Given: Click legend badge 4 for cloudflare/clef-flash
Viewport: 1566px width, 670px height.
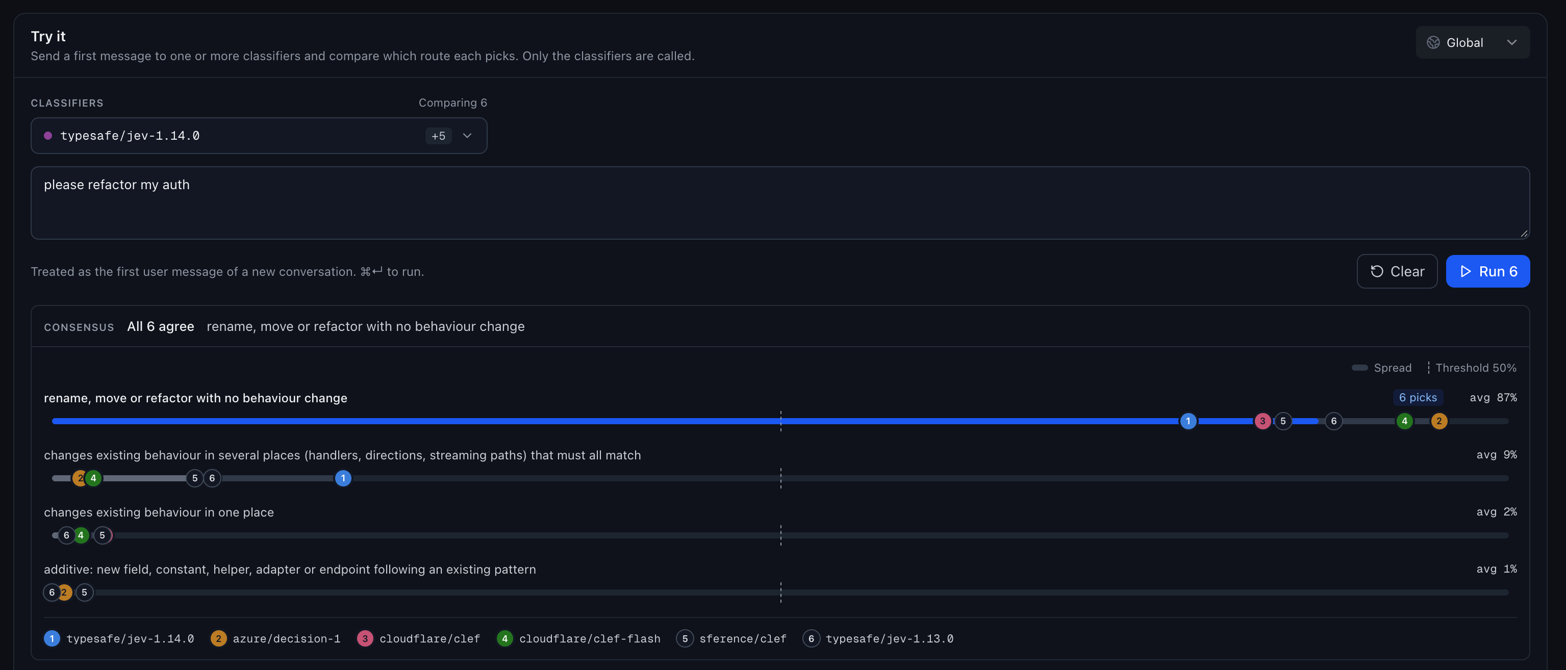Looking at the screenshot, I should coord(504,638).
